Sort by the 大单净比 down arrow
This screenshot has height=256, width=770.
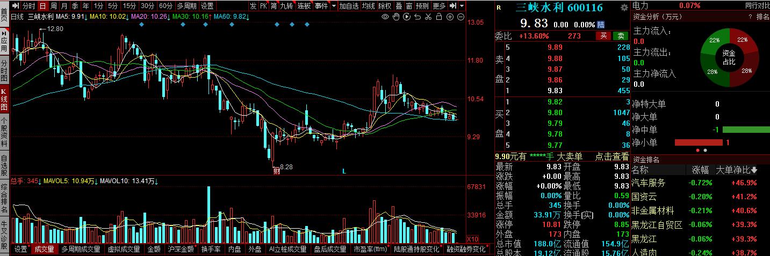click(x=754, y=170)
